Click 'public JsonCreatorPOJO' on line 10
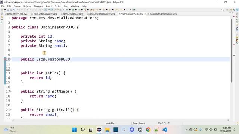 tap(45, 59)
